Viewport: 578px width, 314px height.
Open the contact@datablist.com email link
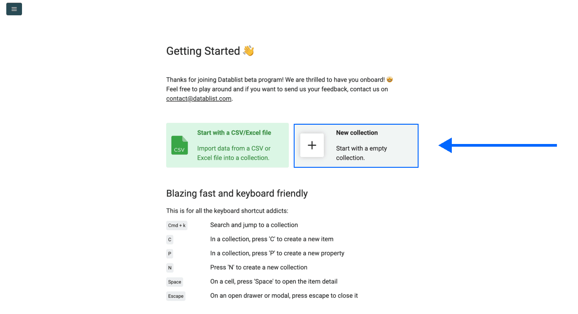(x=199, y=98)
